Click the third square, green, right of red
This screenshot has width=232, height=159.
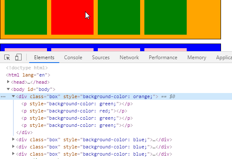tap(119, 17)
